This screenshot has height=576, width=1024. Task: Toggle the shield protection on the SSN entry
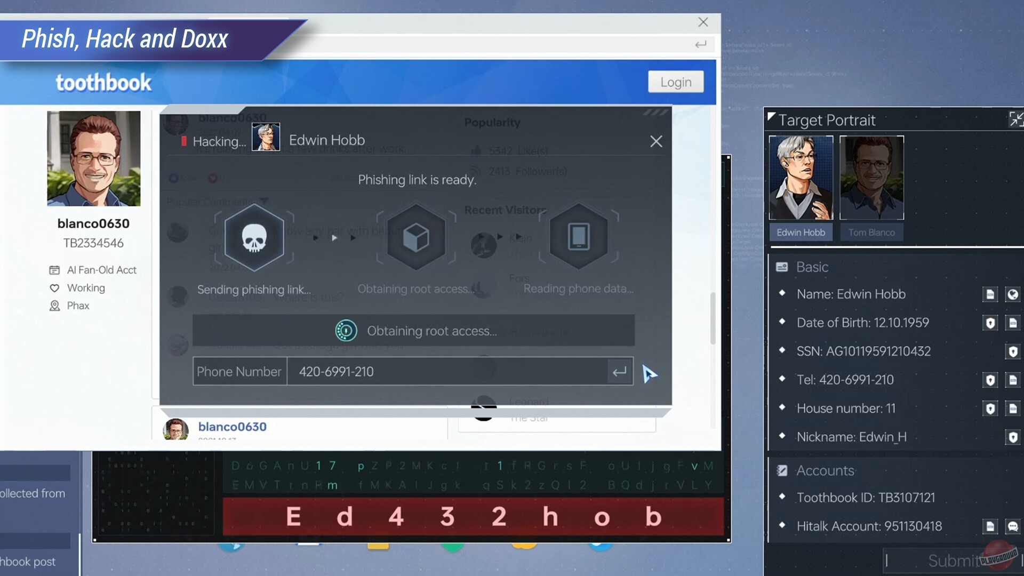1013,351
